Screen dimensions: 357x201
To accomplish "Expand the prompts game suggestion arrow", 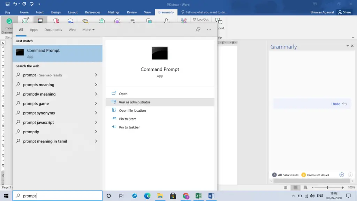I will [96, 103].
